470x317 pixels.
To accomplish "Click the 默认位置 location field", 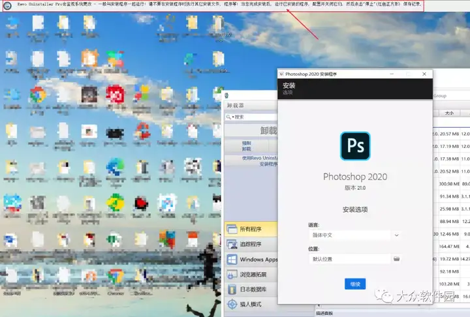I will pyautogui.click(x=350, y=259).
